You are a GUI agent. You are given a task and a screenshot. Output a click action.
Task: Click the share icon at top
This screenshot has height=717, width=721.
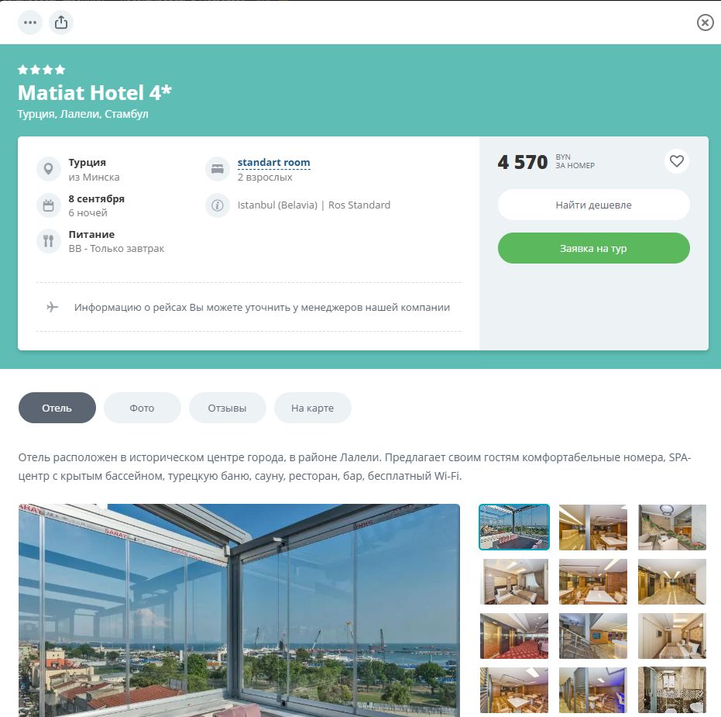click(x=61, y=22)
